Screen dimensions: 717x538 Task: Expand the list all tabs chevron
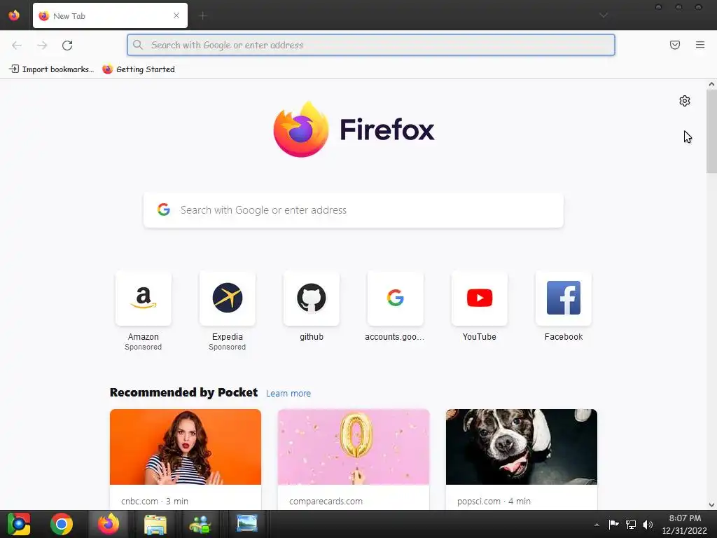pyautogui.click(x=603, y=15)
